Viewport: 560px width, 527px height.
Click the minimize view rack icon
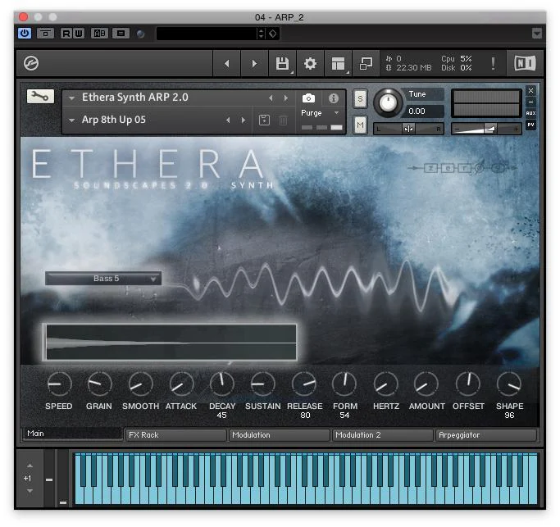click(366, 64)
